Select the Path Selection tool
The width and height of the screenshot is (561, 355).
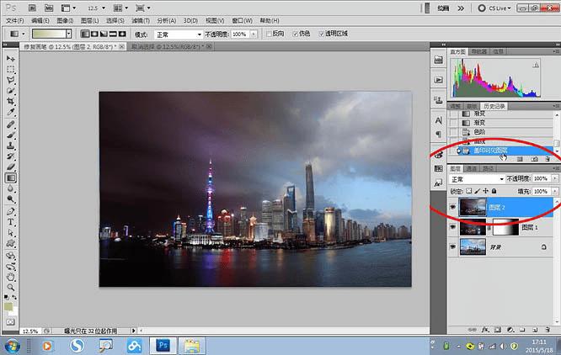tap(11, 233)
